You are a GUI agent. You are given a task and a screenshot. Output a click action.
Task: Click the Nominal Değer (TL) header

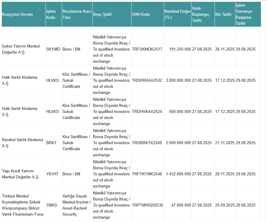[177, 14]
